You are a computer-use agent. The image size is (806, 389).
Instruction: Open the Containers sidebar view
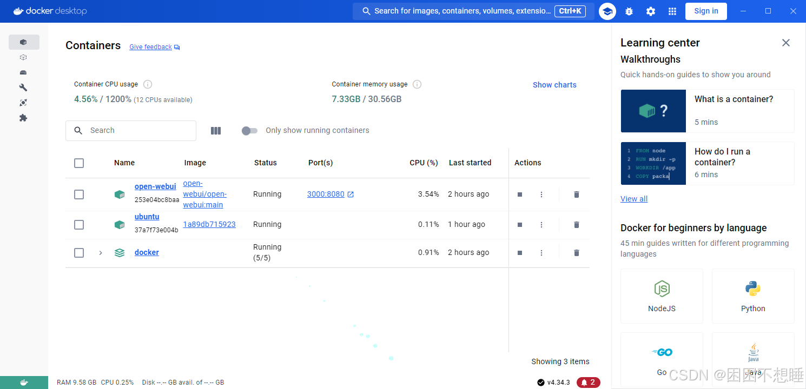[24, 42]
